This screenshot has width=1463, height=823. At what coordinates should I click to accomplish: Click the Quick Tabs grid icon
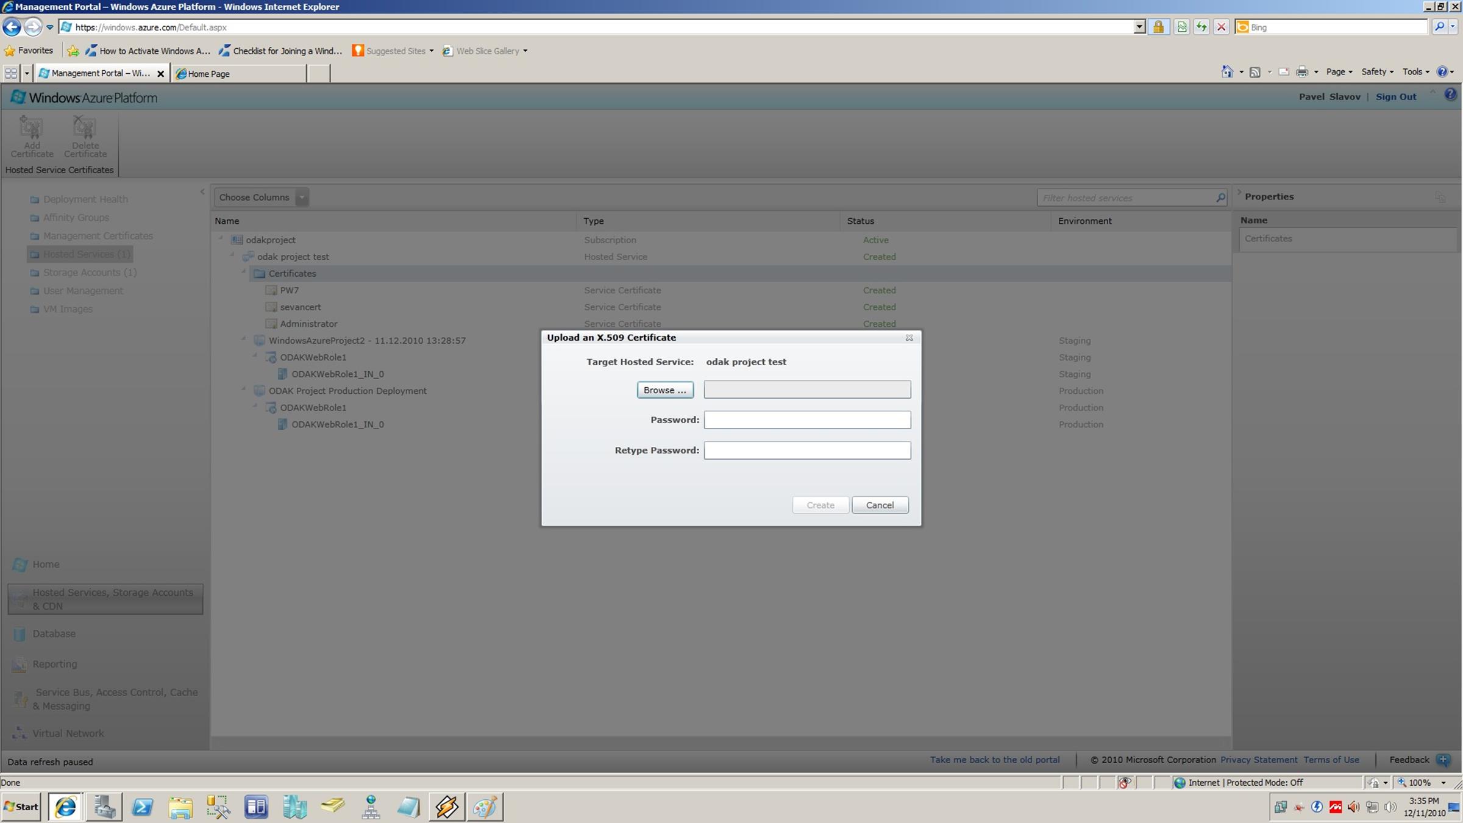(11, 74)
